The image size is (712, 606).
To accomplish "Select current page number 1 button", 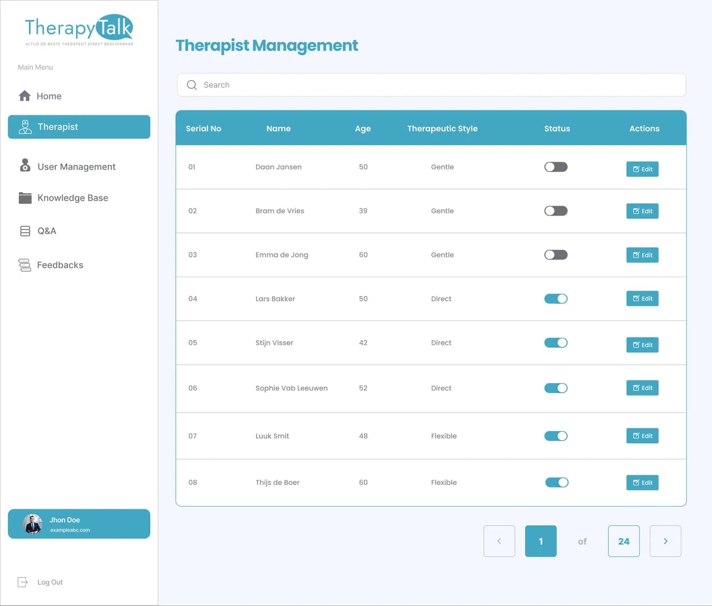I will tap(541, 541).
